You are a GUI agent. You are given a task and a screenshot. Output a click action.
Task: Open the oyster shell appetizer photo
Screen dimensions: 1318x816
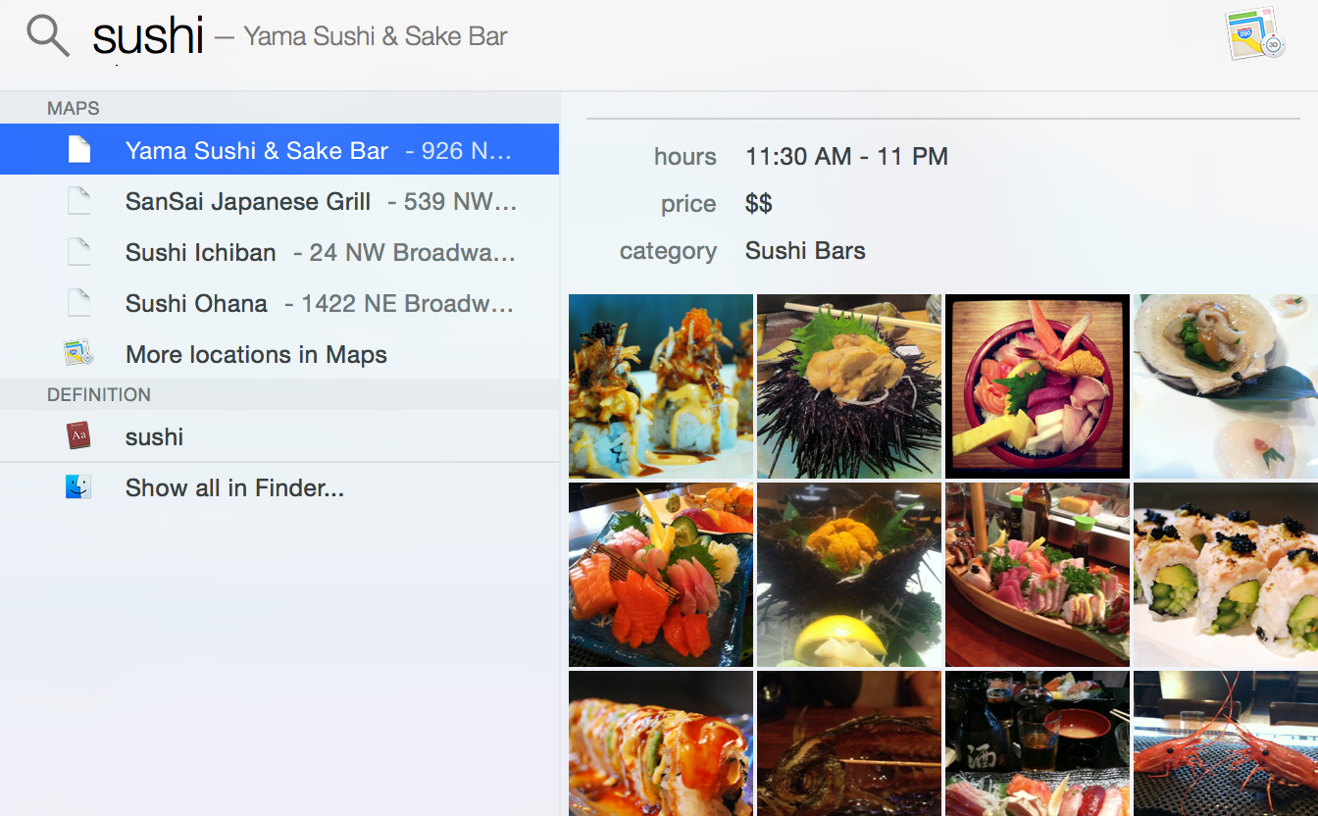tap(1226, 386)
